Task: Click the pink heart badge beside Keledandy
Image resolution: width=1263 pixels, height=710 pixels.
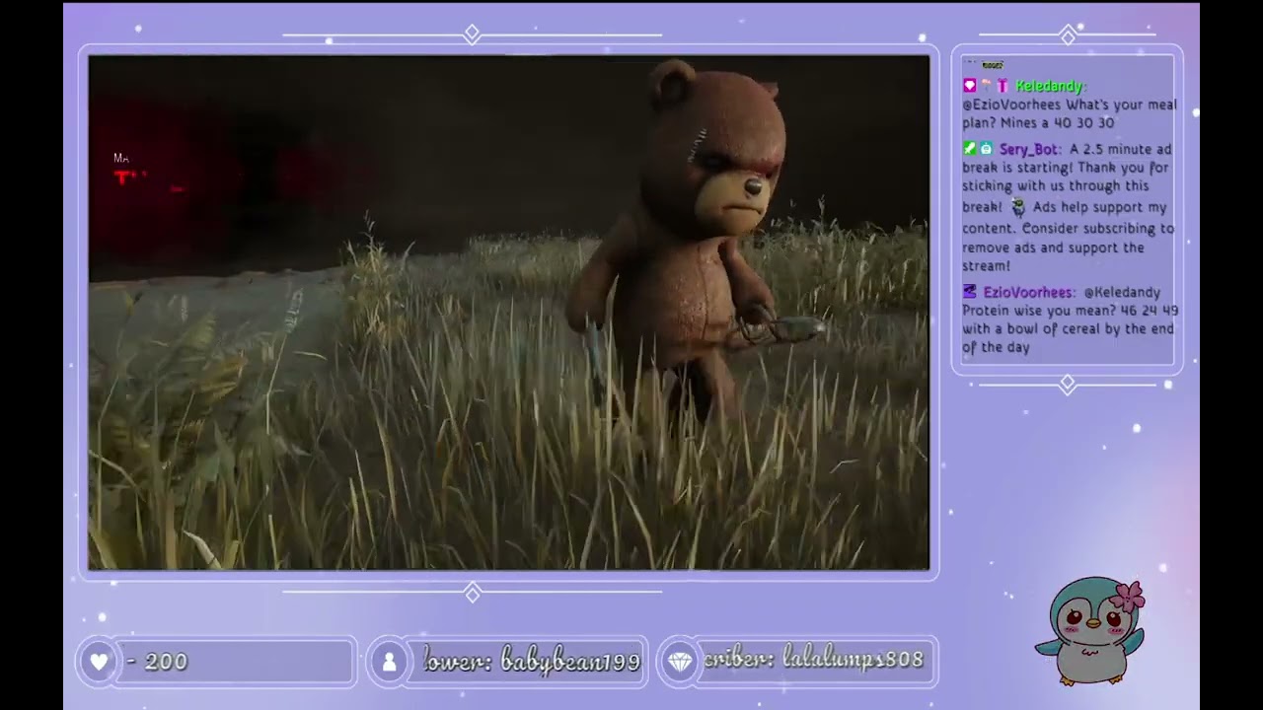Action: click(x=970, y=86)
